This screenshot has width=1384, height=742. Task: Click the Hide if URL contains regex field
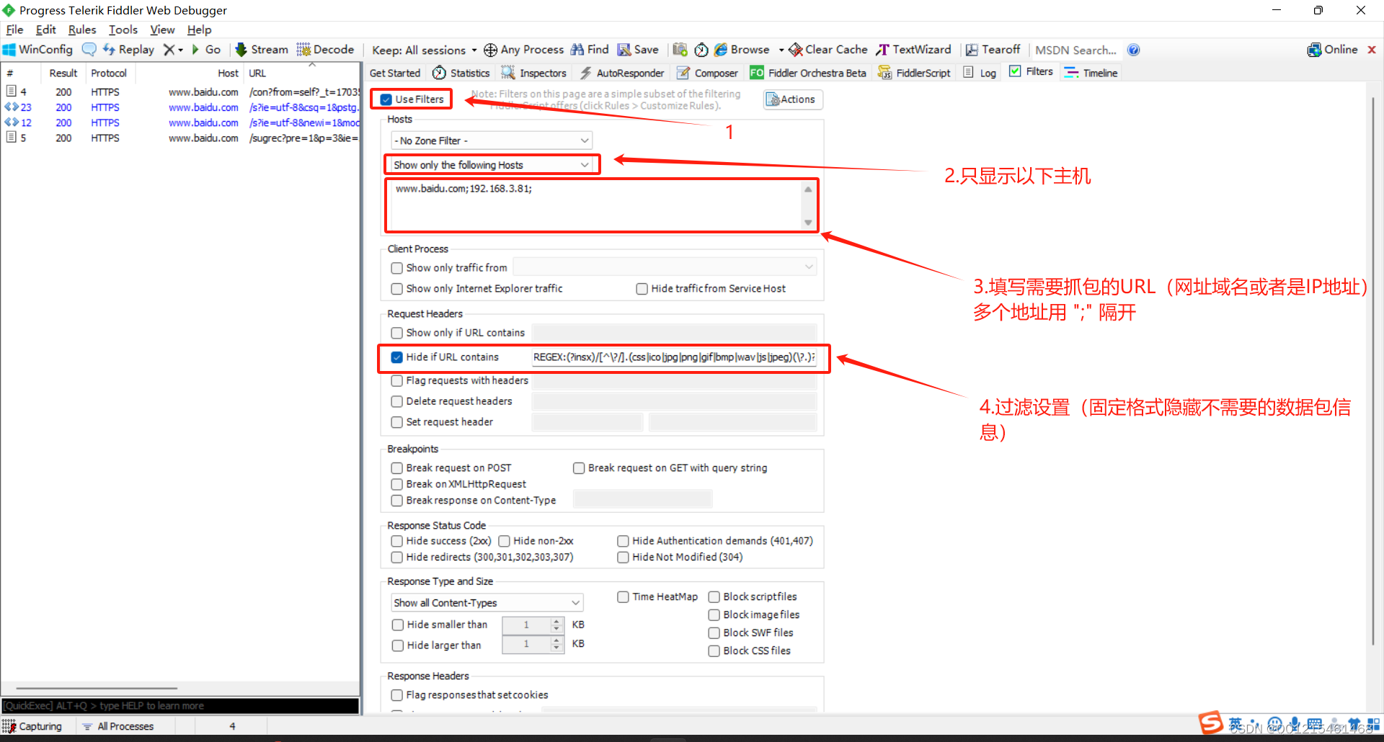click(674, 357)
